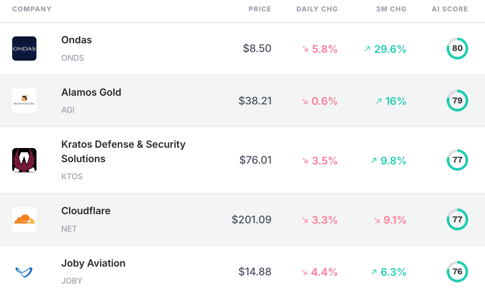Viewport: 485px width, 297px height.
Task: Click the Joby Aviation logo icon
Action: tap(24, 272)
